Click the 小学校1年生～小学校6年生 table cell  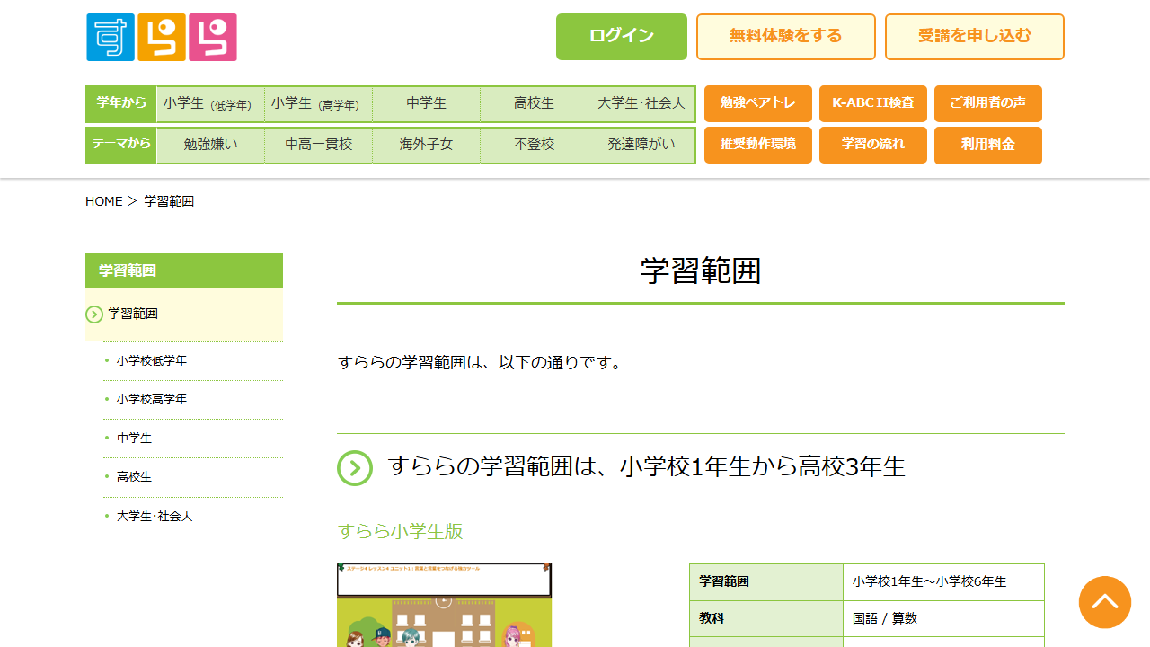943,582
